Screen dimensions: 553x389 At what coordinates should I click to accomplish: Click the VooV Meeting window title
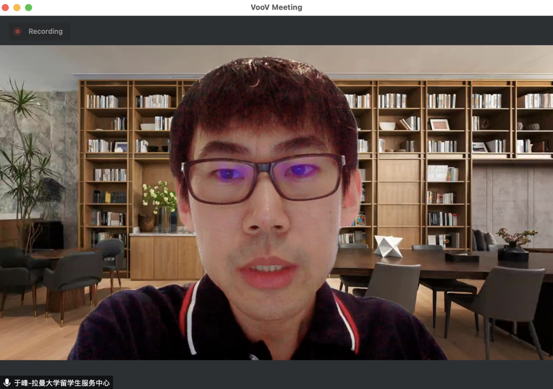(276, 7)
